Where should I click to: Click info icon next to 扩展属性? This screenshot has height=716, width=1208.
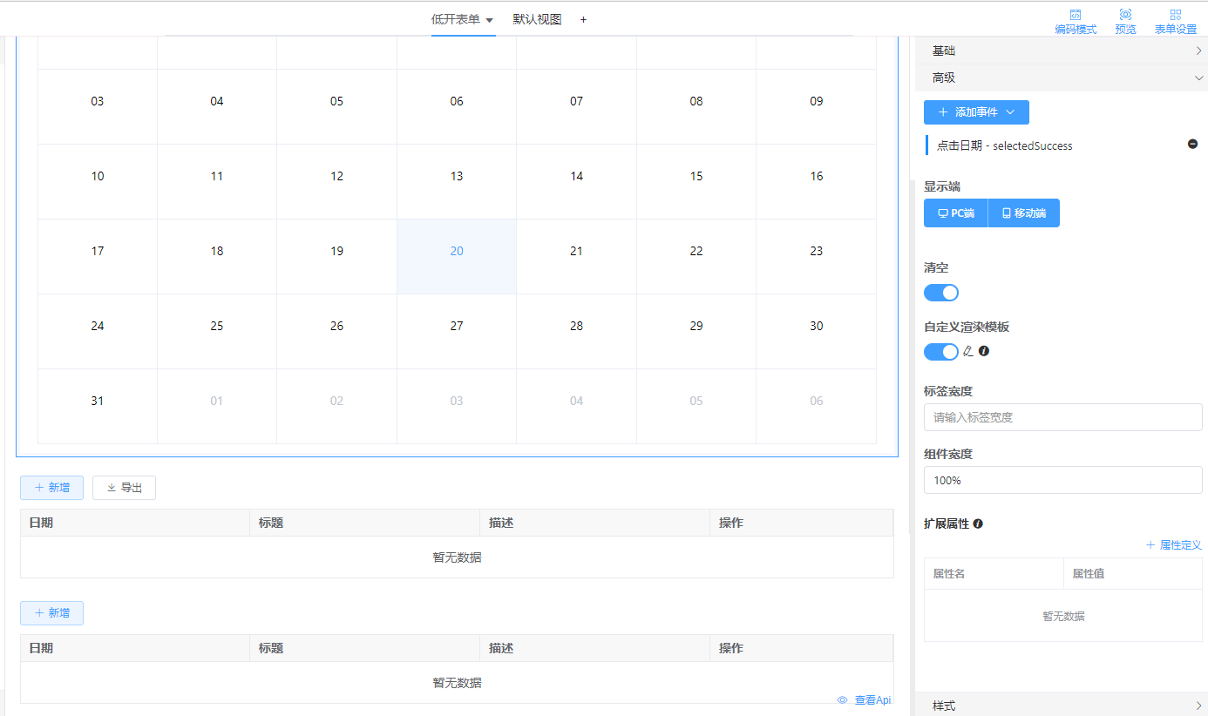pos(978,524)
